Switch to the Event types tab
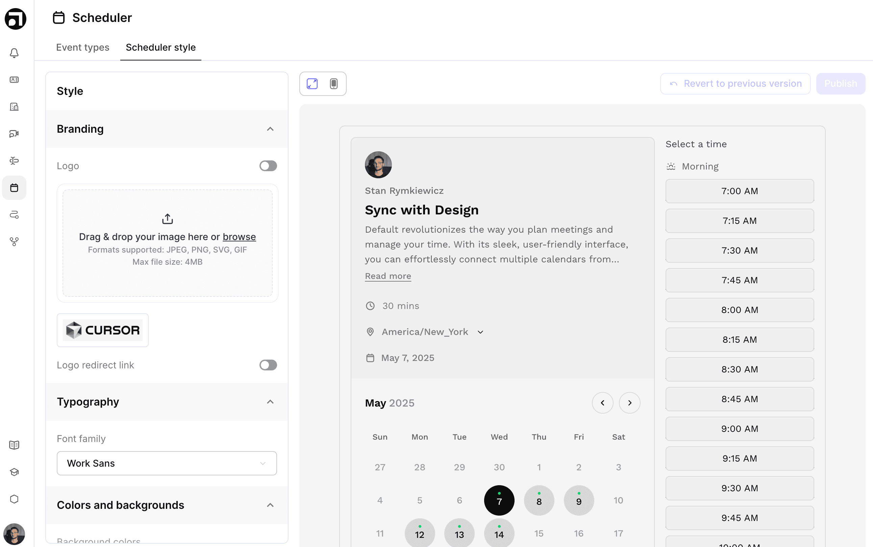The width and height of the screenshot is (873, 547). click(x=82, y=47)
